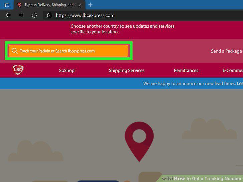Viewport: 243px width, 182px height.
Task: Click the LBC logo to go home
Action: [x=18, y=70]
